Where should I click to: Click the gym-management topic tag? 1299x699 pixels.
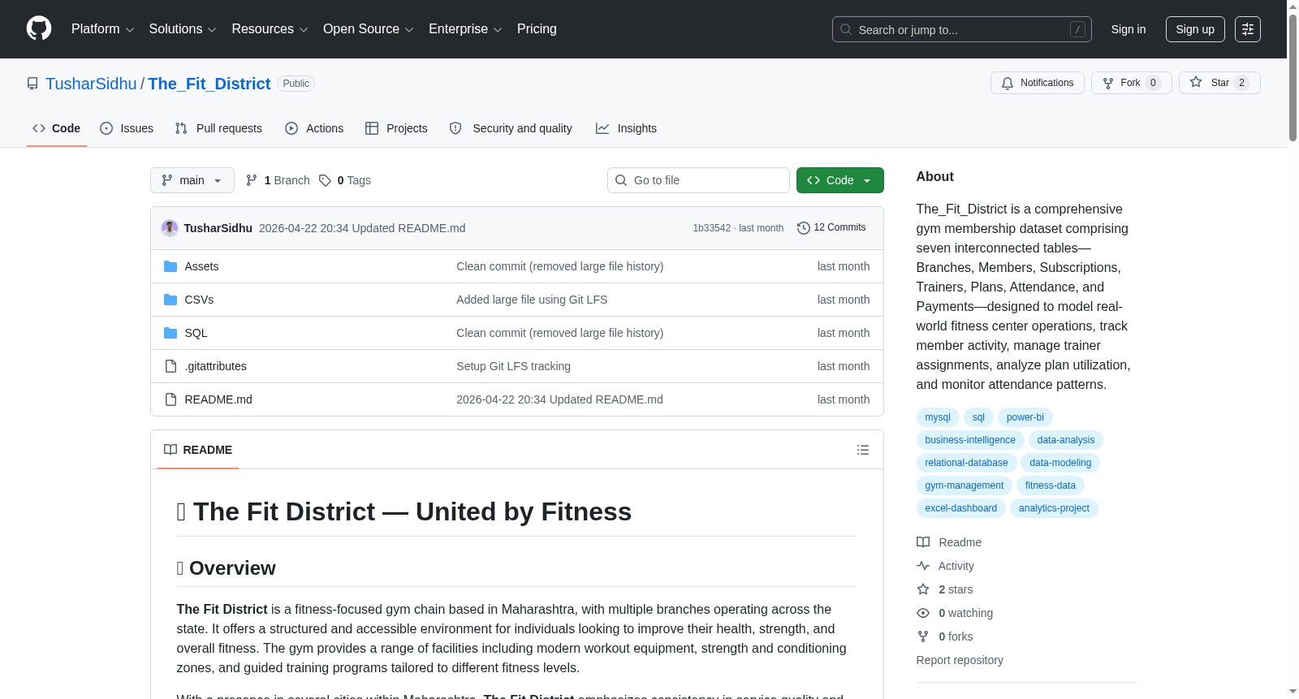coord(965,485)
